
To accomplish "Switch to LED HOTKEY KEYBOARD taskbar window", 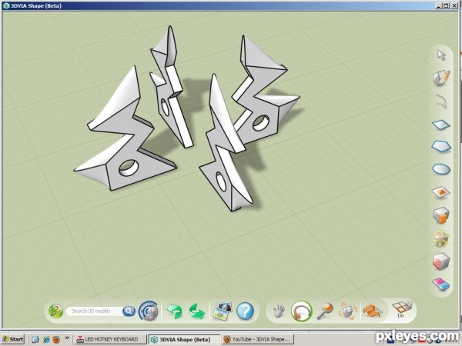I will (x=110, y=339).
